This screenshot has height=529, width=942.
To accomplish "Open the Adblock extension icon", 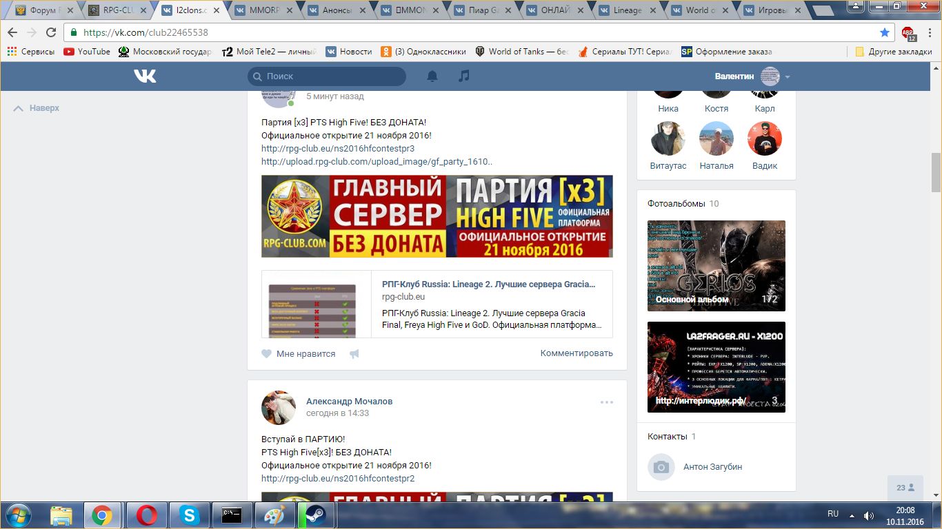I will coord(908,32).
